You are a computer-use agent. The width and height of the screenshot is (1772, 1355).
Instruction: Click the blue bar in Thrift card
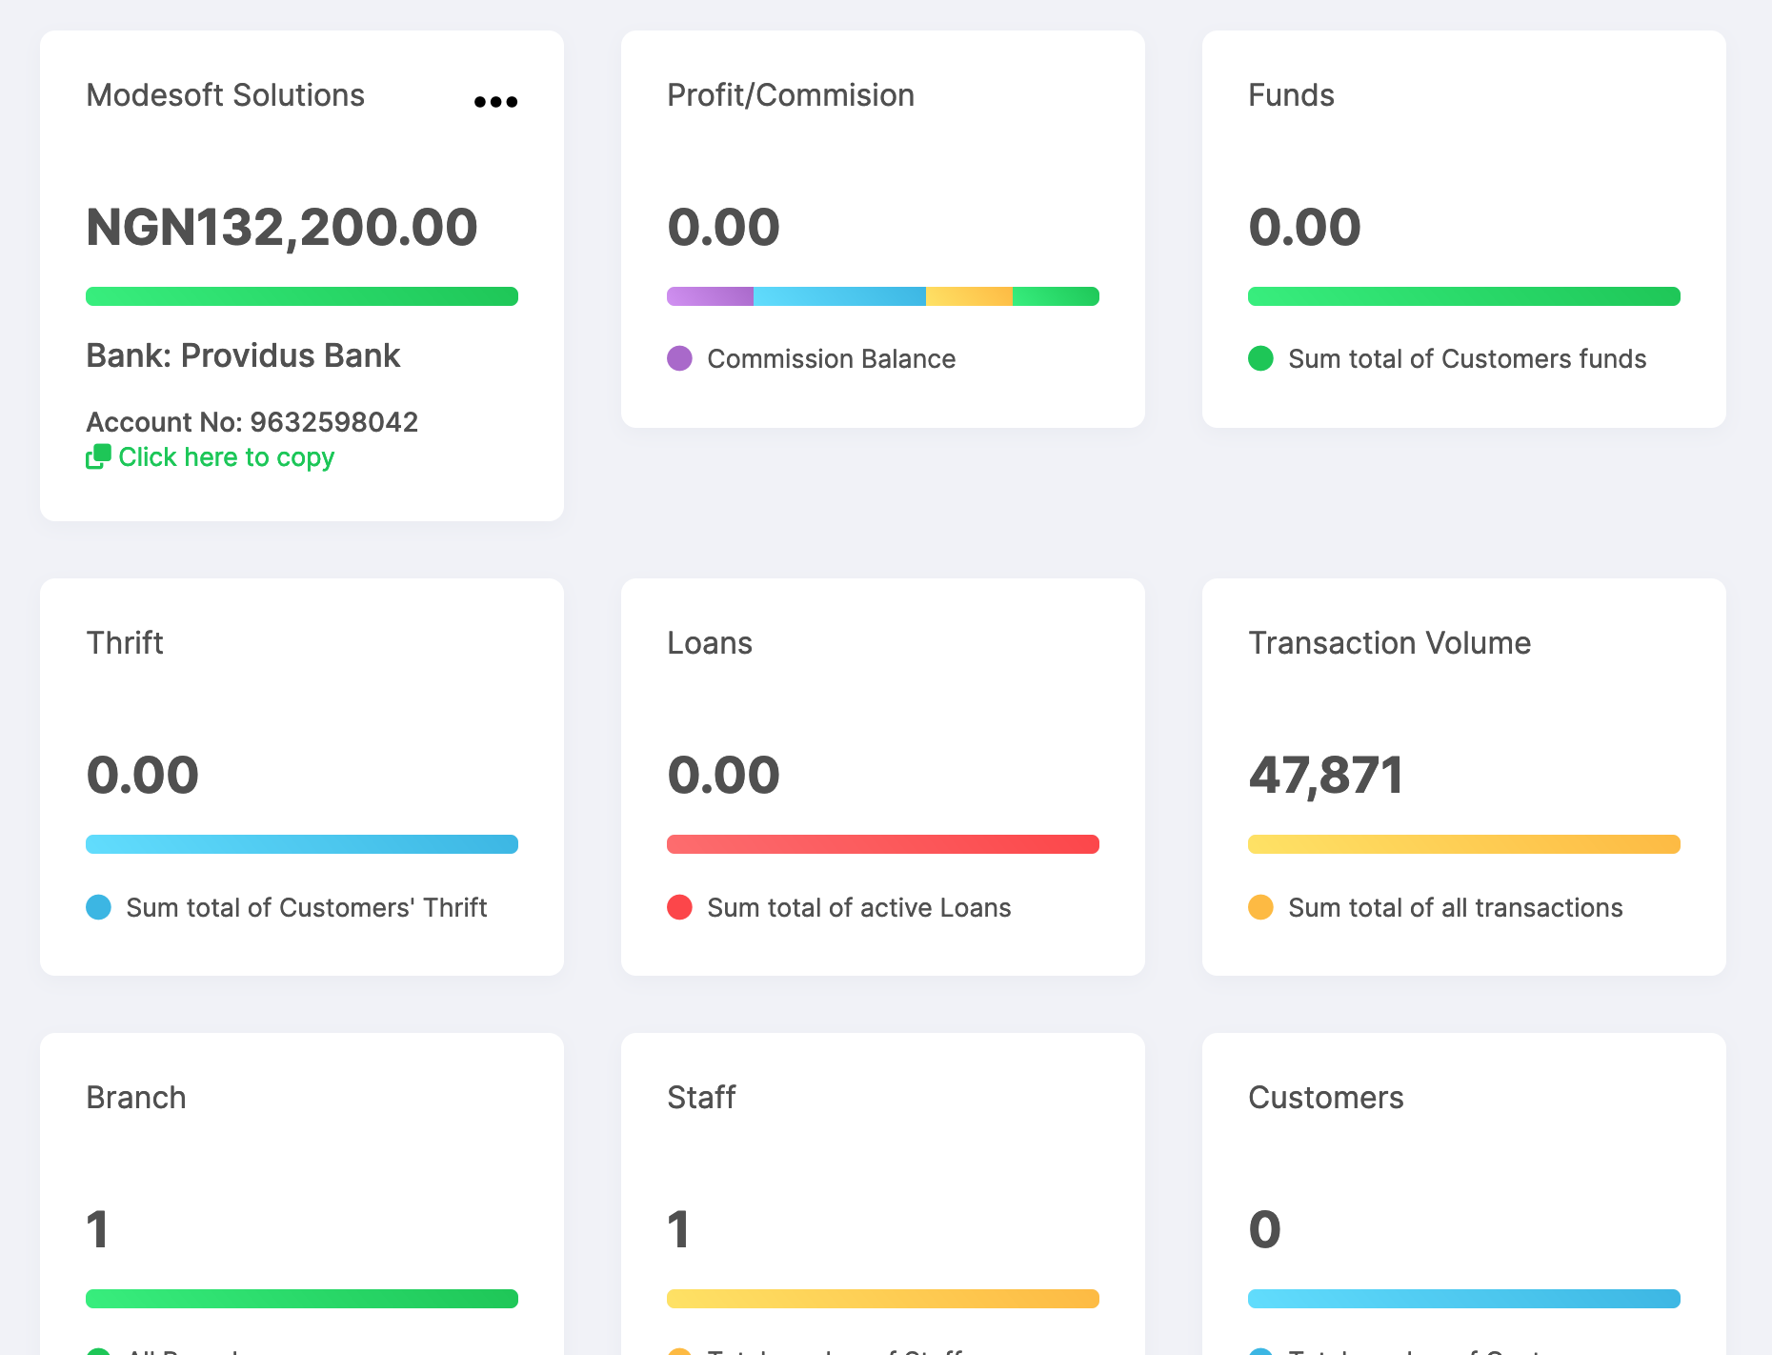(x=302, y=844)
